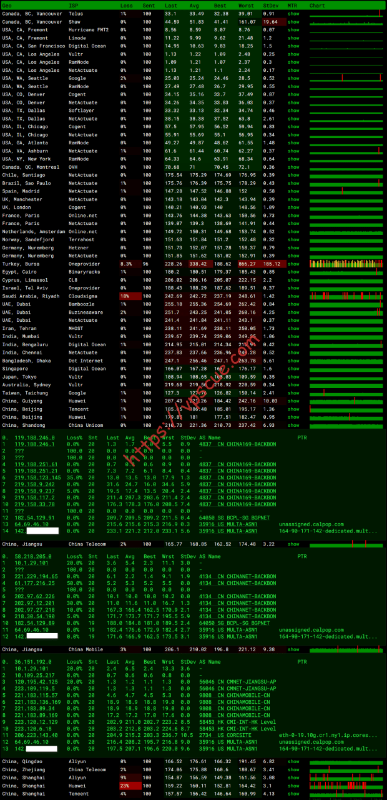Screen dimensions: 387x800
Task: Open MTR for Norway Sandefjord Terrahost
Action: (293, 239)
